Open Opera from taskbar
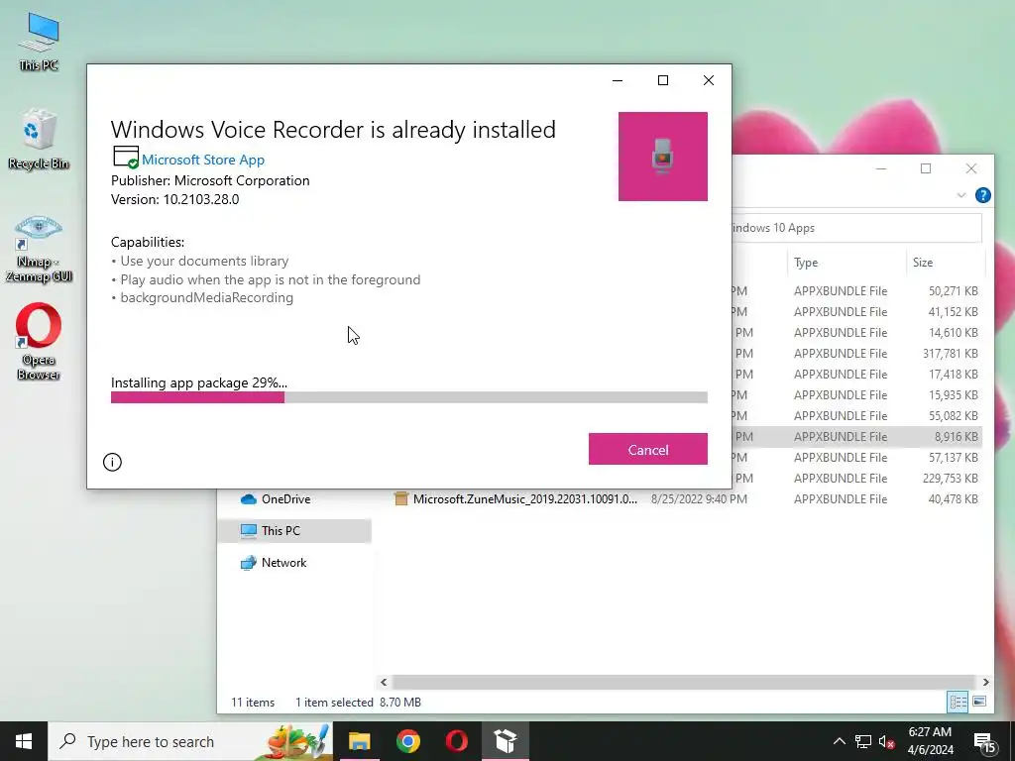 (456, 741)
